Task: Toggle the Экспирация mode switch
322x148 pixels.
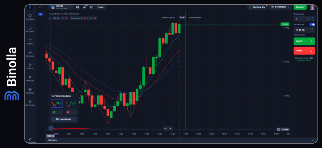Action: pyautogui.click(x=312, y=24)
